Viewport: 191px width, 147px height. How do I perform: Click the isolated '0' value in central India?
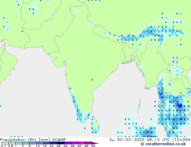click(x=92, y=80)
